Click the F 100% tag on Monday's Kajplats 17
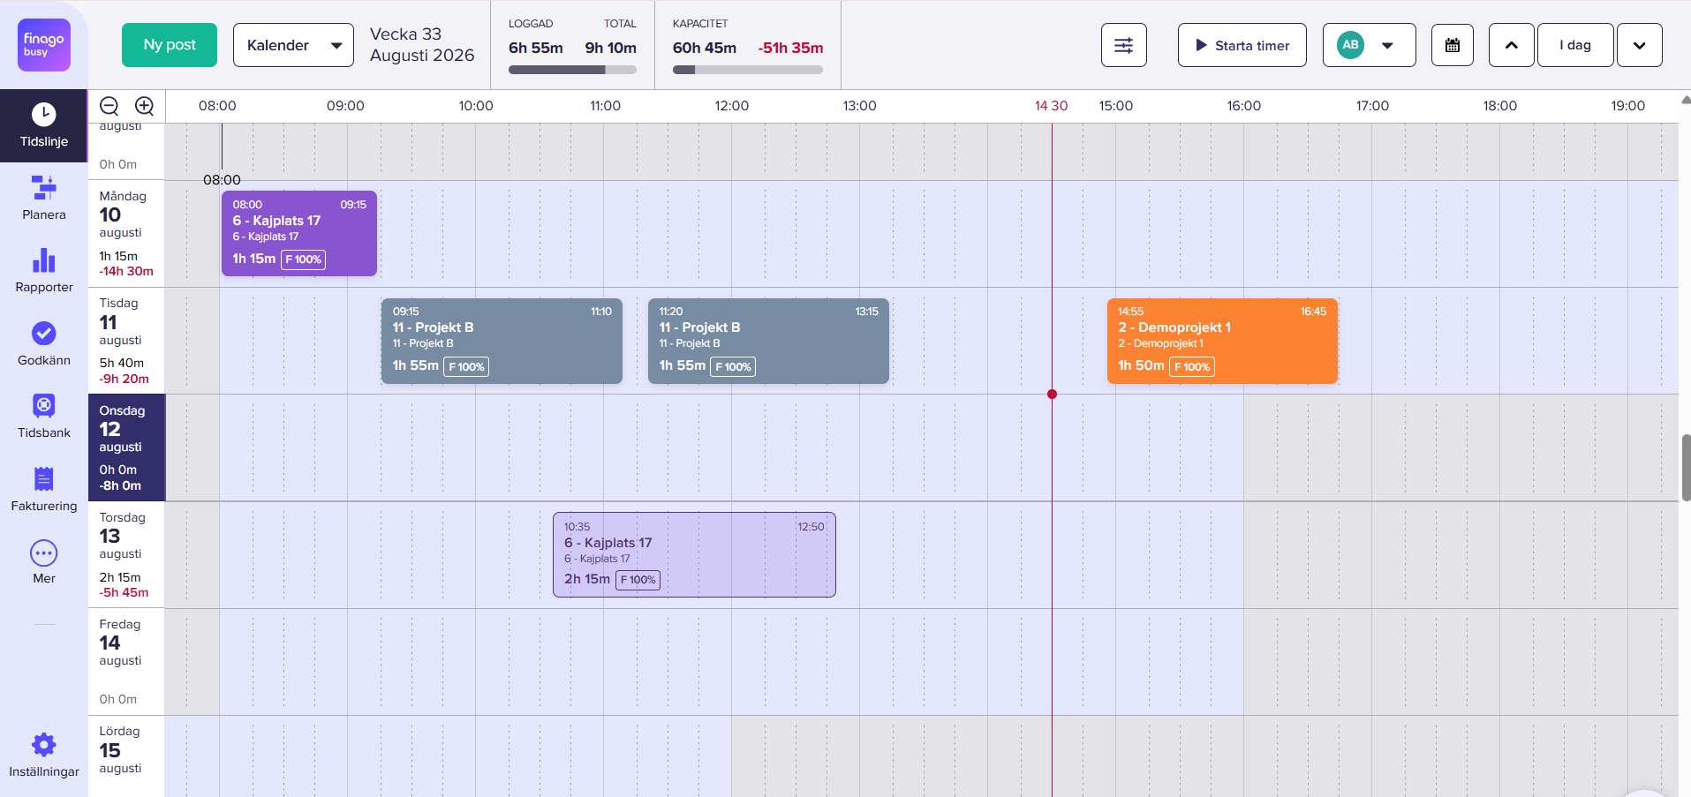The width and height of the screenshot is (1691, 797). pyautogui.click(x=303, y=259)
